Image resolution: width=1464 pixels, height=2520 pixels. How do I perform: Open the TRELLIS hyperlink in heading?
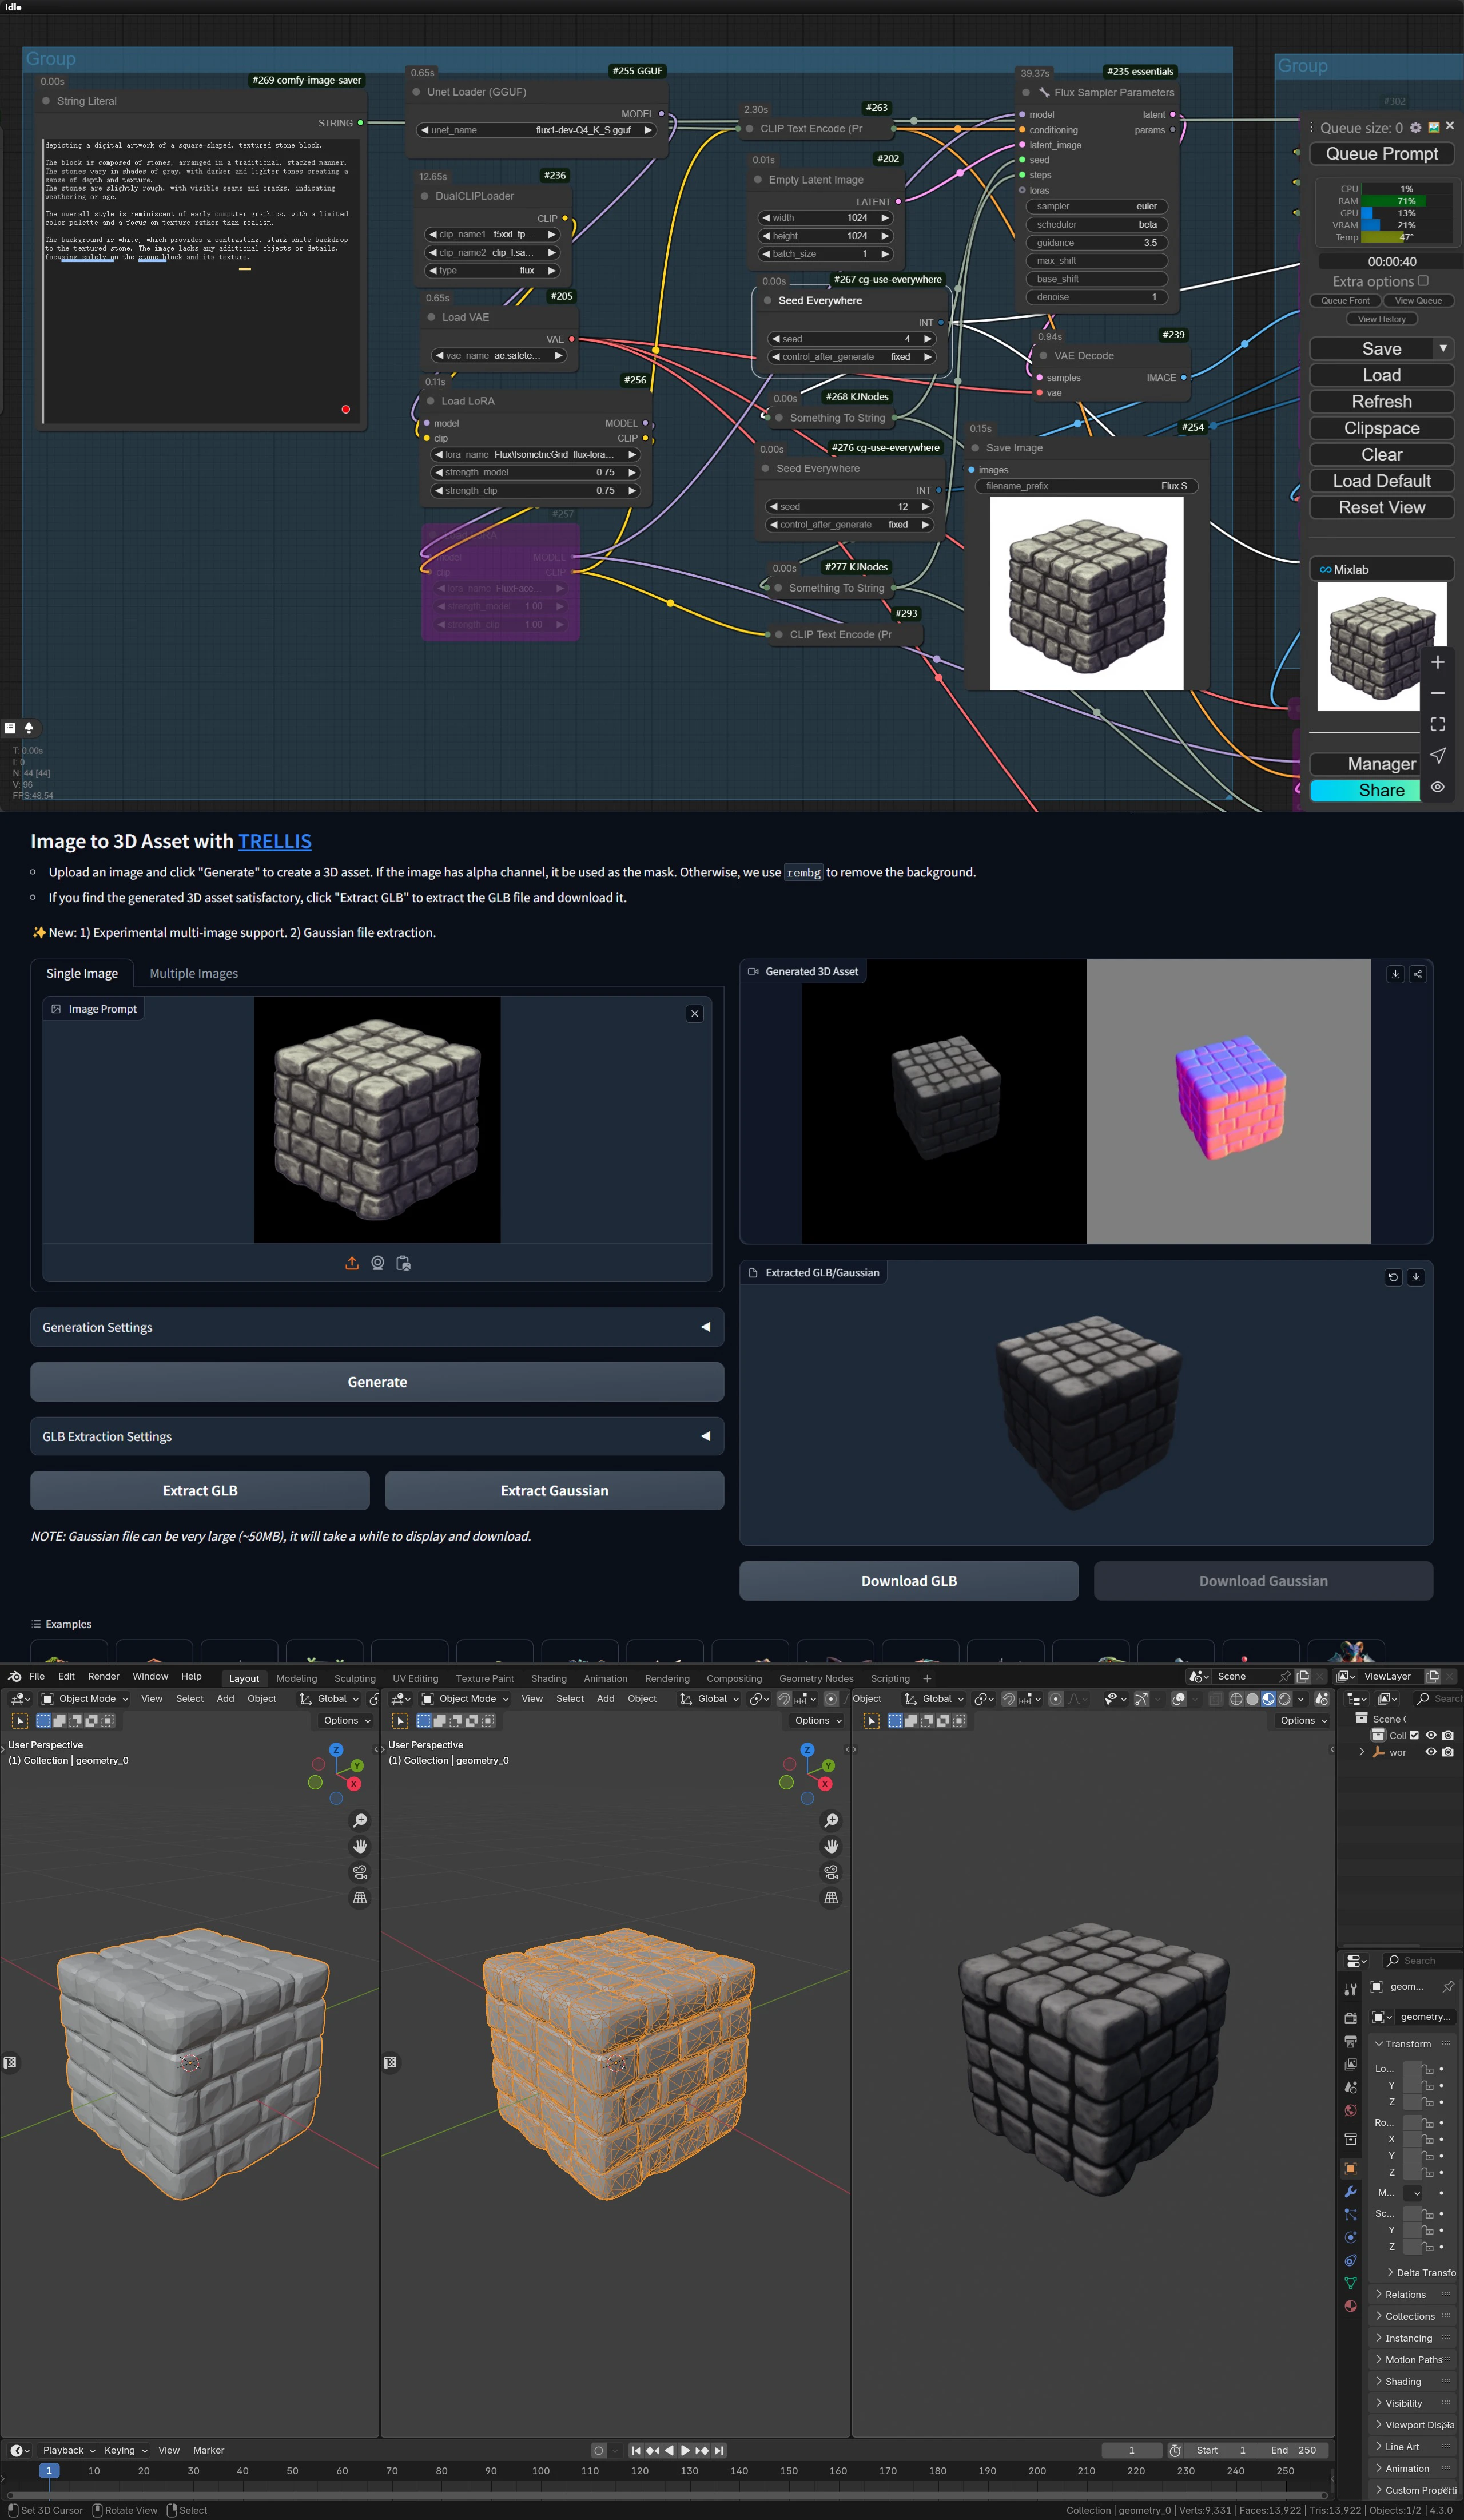pyautogui.click(x=275, y=841)
